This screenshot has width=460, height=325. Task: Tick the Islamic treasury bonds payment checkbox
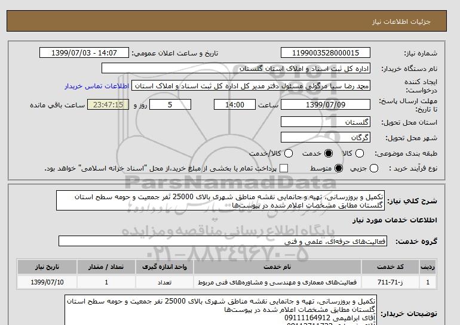click(x=284, y=168)
